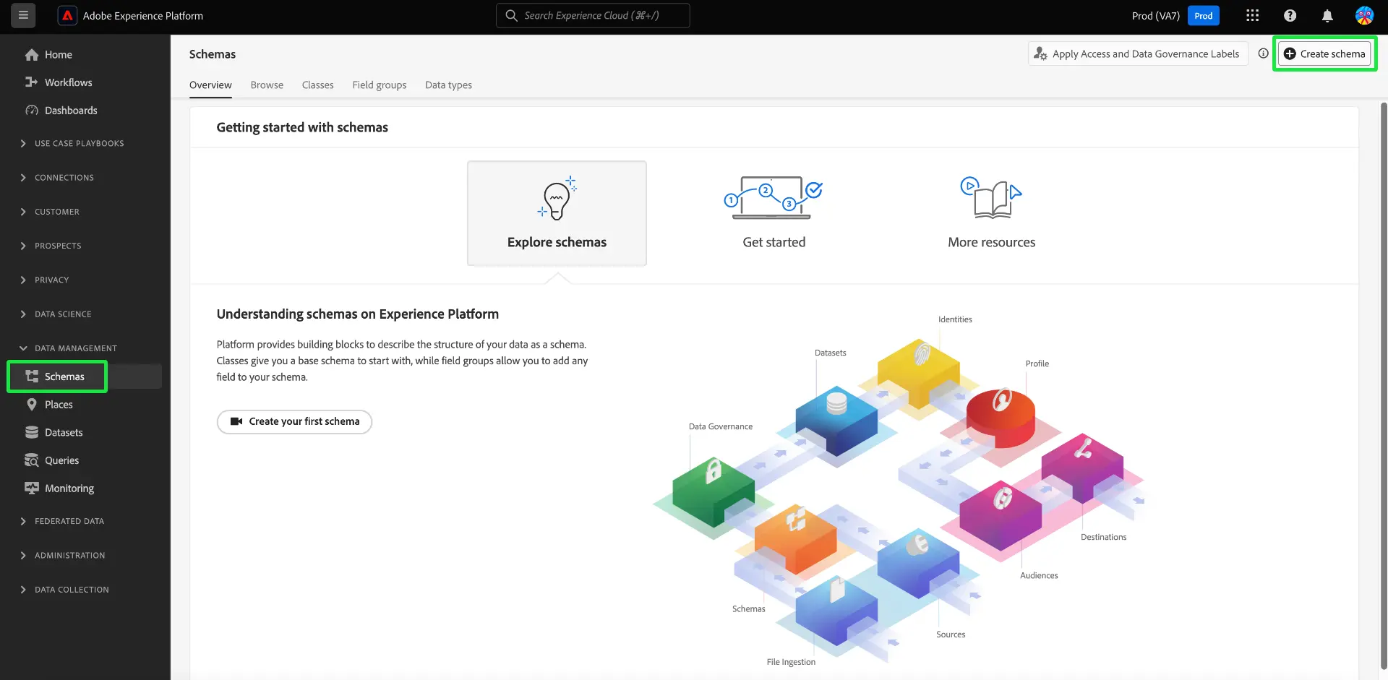Open the Field groups tab
This screenshot has width=1388, height=680.
click(x=380, y=85)
